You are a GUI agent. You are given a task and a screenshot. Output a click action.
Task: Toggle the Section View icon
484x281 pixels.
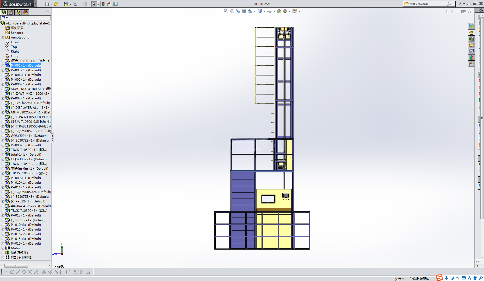tap(244, 11)
